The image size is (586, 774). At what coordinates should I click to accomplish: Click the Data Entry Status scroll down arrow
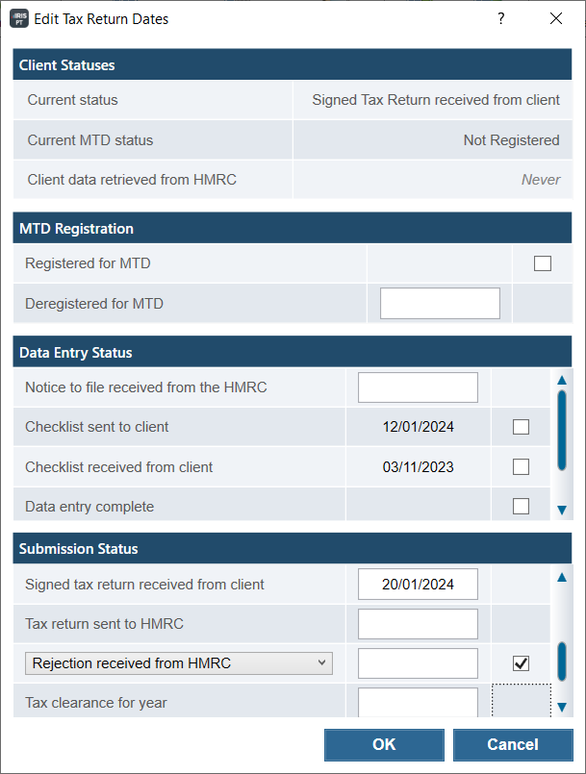click(562, 510)
